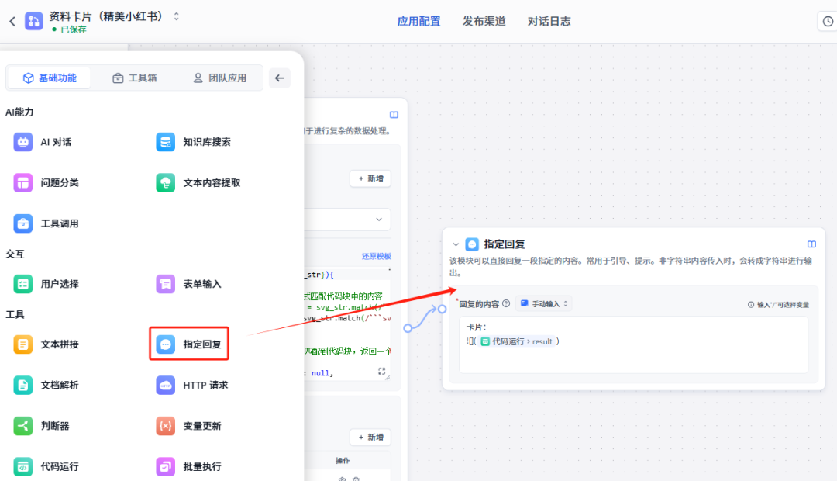Collapse the node panel with the left arrow
Screen dimensions: 837x481
click(x=279, y=78)
